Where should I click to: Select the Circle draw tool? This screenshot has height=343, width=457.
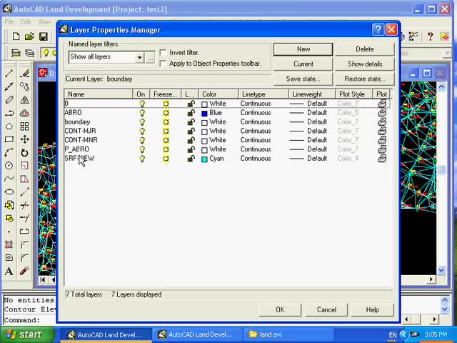click(x=9, y=166)
